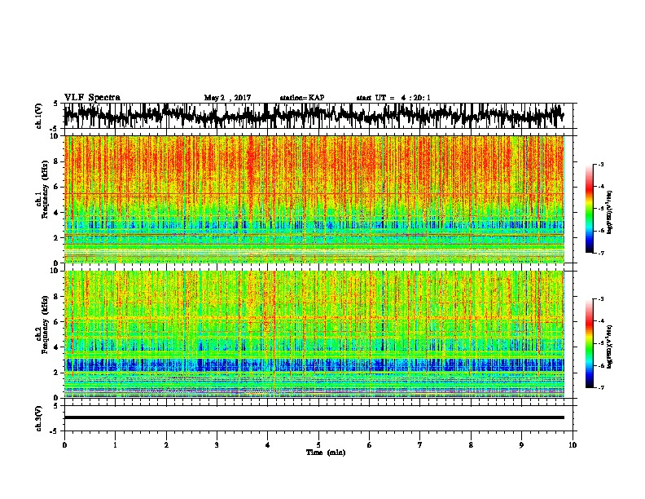This screenshot has width=645, height=499.
Task: Click the ch.1 spectrogram panel
Action: [x=314, y=199]
